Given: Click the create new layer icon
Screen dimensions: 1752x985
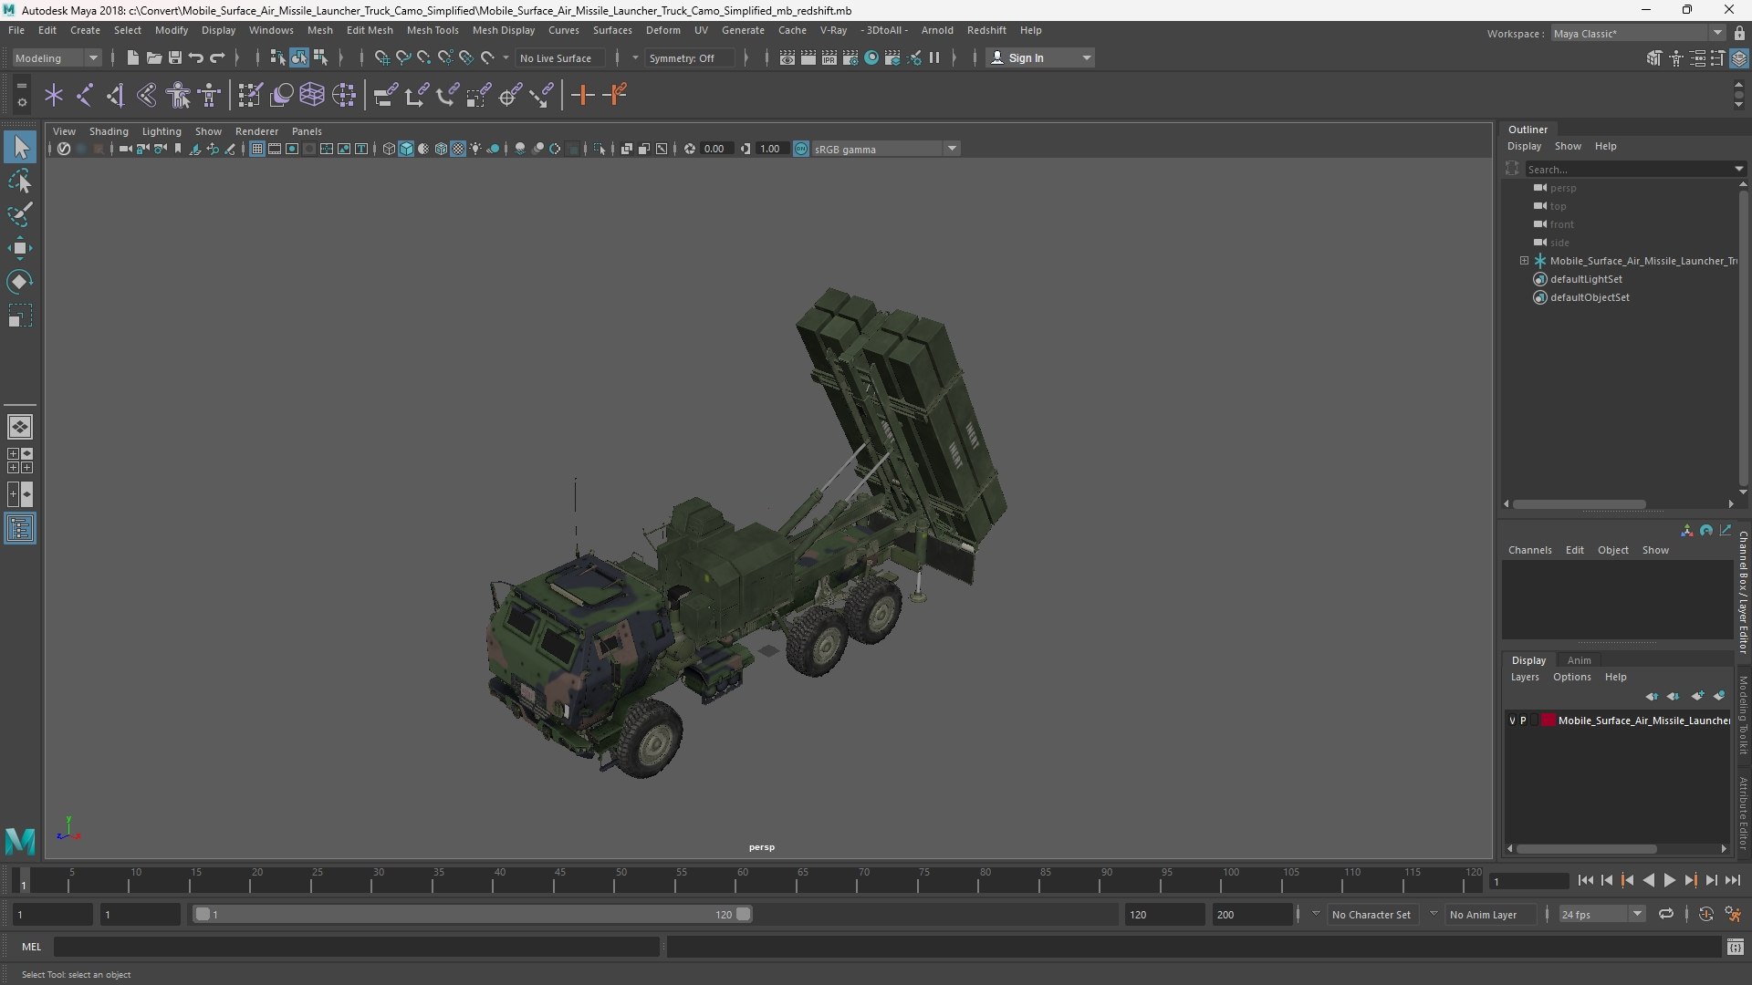Looking at the screenshot, I should pos(1697,696).
